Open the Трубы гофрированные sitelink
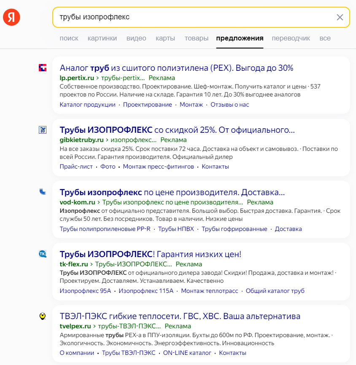 [x=235, y=229]
